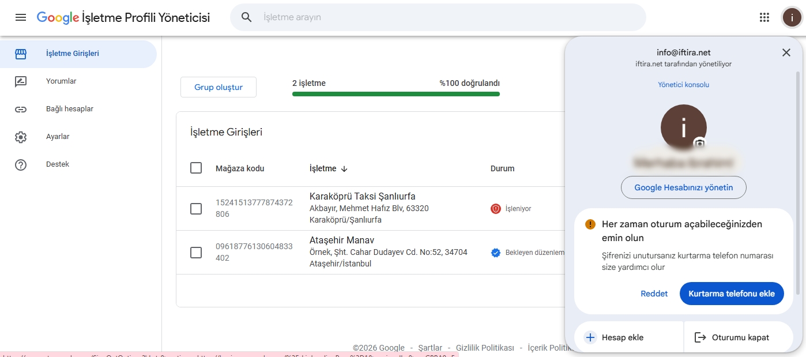Click the Reddet button

(x=654, y=294)
